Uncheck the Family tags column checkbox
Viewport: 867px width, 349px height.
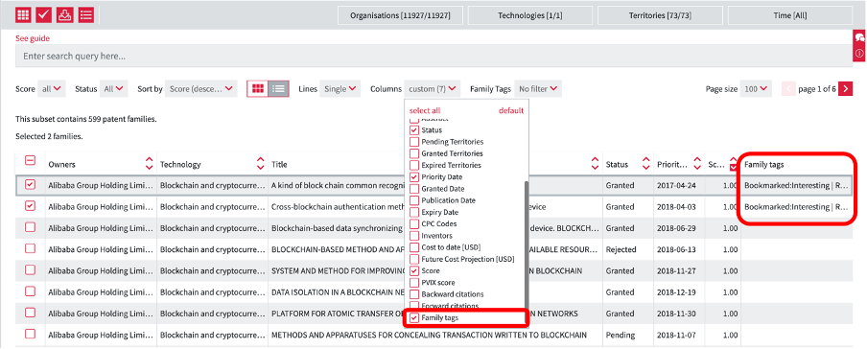414,318
